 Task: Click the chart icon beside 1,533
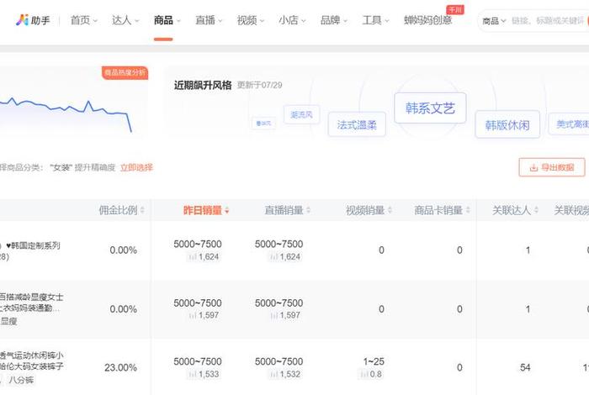(x=193, y=374)
